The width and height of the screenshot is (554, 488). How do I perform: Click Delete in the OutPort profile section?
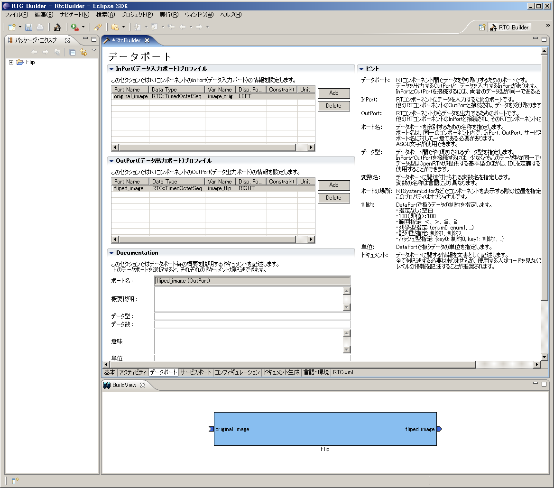333,198
